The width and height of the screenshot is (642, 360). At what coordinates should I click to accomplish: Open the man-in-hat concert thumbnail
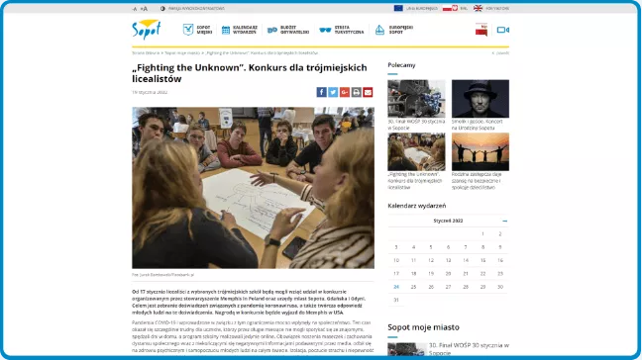(x=481, y=99)
